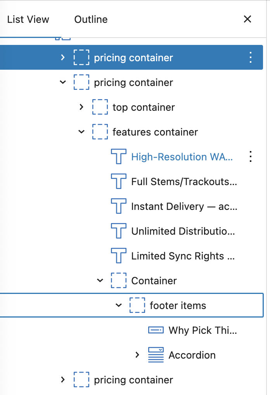Select the Unlimited Distributio... text block
Screen dimensions: 270x395
[x=183, y=231]
